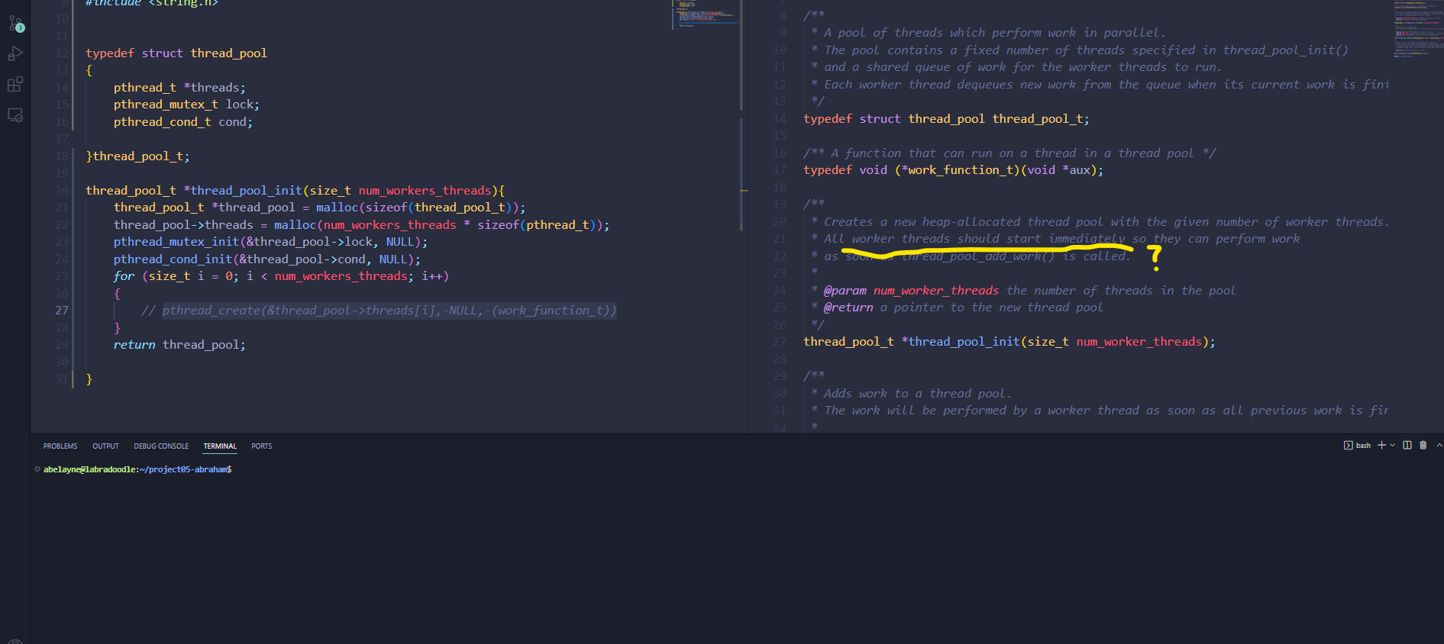Viewport: 1444px width, 644px height.
Task: Kill the terminal using the trash icon
Action: click(x=1423, y=446)
